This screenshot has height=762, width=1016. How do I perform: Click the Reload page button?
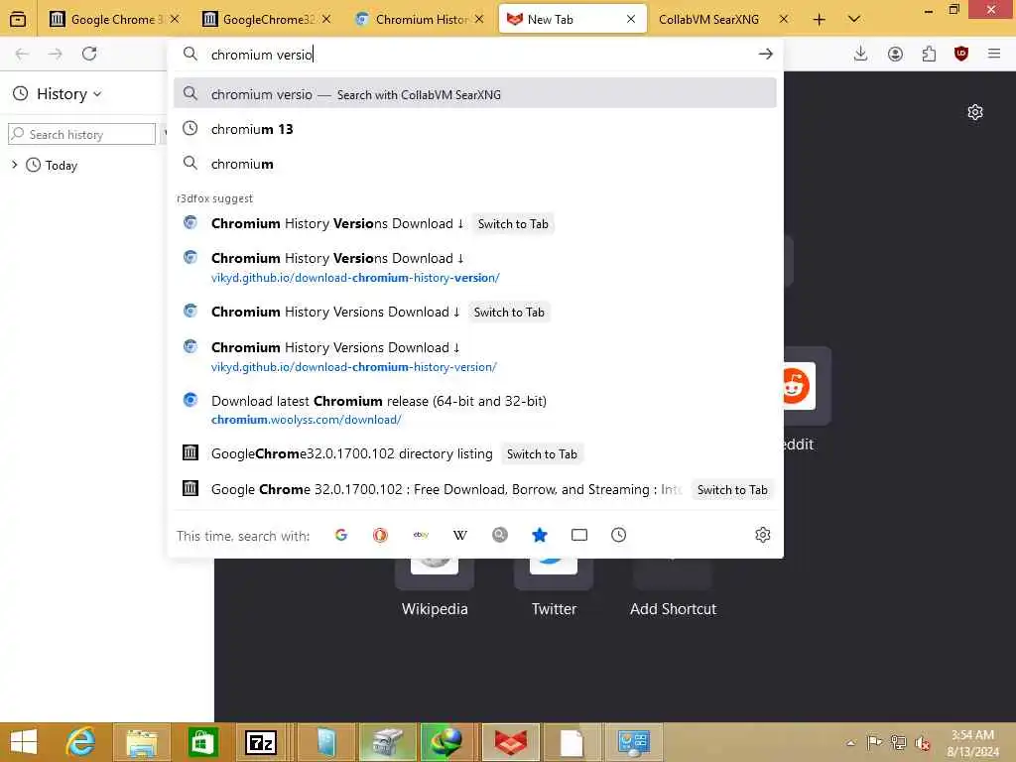coord(89,54)
